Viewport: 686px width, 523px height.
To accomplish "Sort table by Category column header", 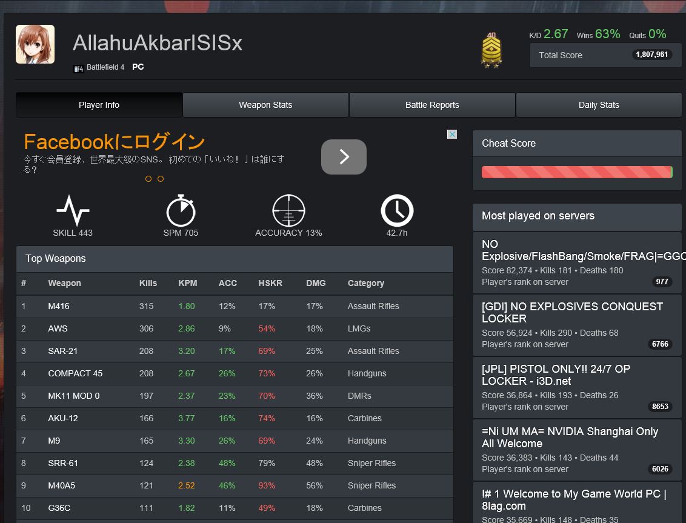I will [366, 283].
